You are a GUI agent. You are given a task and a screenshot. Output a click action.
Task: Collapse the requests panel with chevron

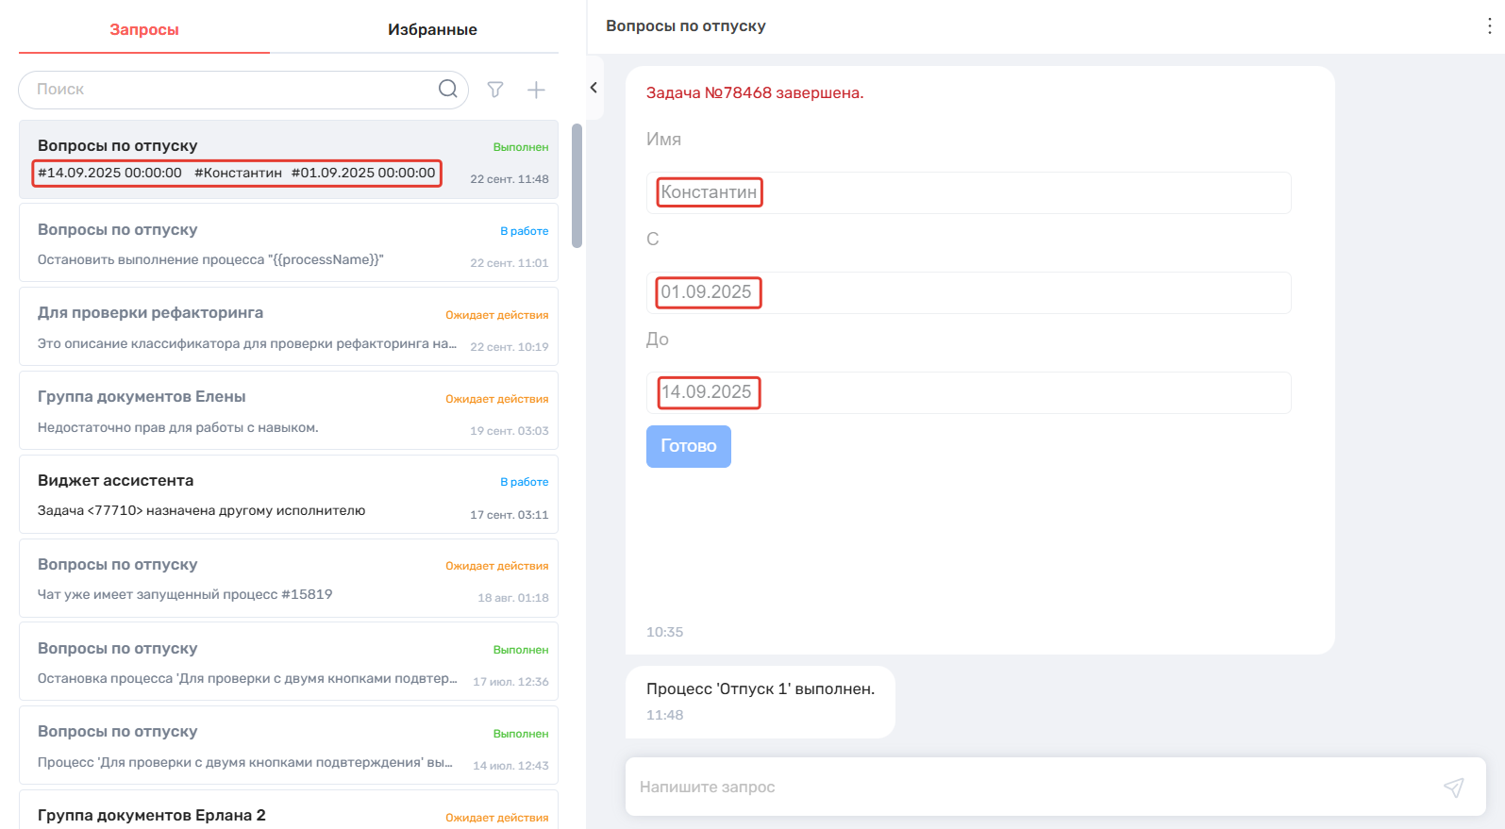pos(594,88)
